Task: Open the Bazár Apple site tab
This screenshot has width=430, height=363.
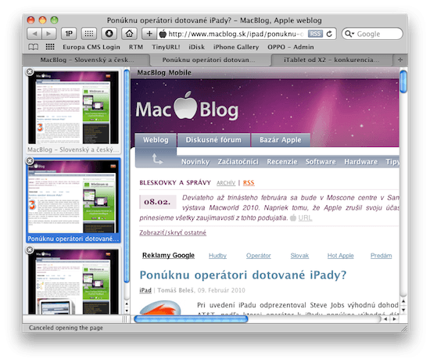Action: point(280,140)
